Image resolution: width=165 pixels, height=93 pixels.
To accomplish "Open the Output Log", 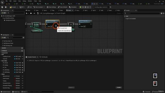I will click(16, 92).
